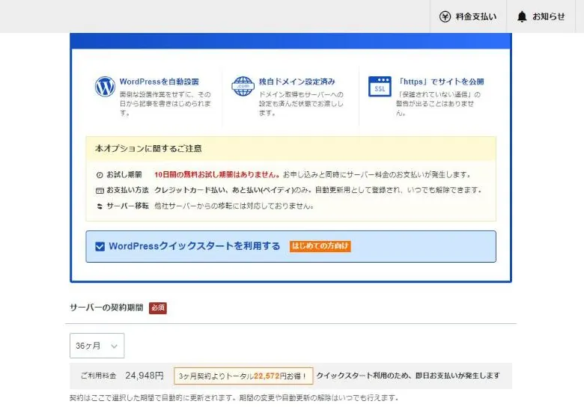Click the WordPress logo icon

(105, 86)
